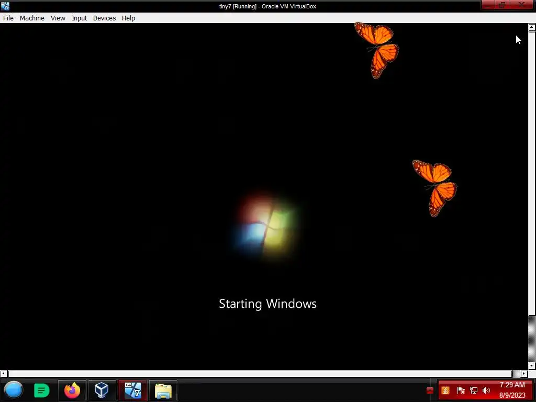Open the File menu
Screen dimensions: 536x402
click(8, 18)
